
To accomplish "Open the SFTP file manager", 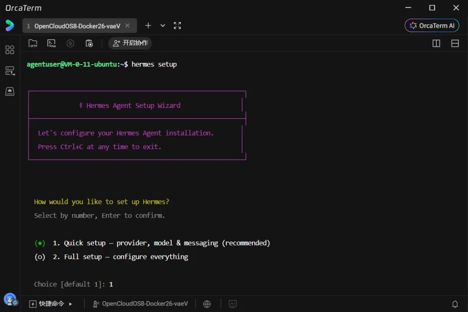I will click(33, 43).
